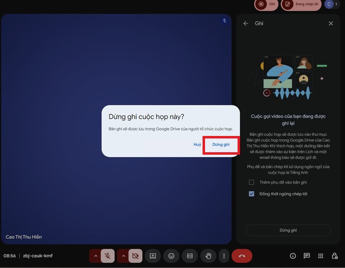Viewport: 345px width, 268px height.
Task: Open the chat panel icon
Action: click(x=307, y=256)
